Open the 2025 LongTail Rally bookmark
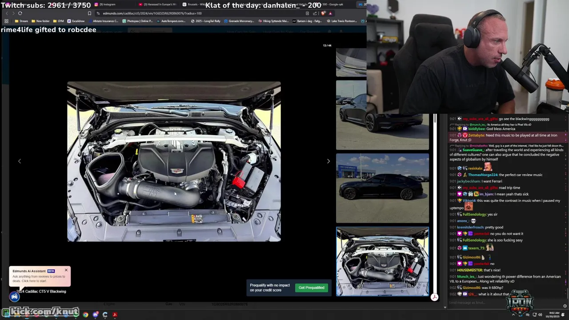Image resolution: width=569 pixels, height=320 pixels. point(205,21)
